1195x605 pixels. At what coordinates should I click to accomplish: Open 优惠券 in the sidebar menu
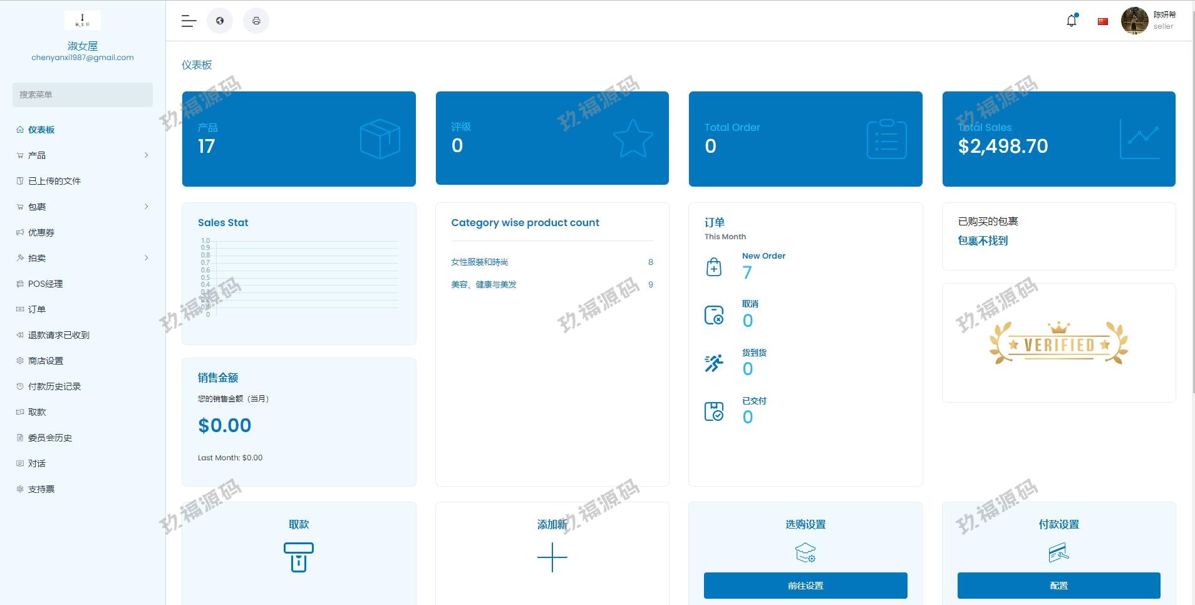[41, 232]
